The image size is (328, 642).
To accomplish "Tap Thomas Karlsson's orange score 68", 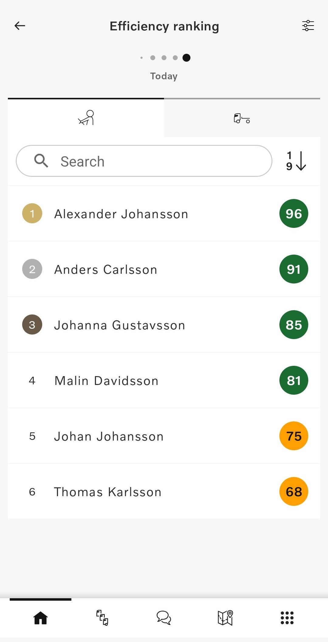I will point(294,492).
